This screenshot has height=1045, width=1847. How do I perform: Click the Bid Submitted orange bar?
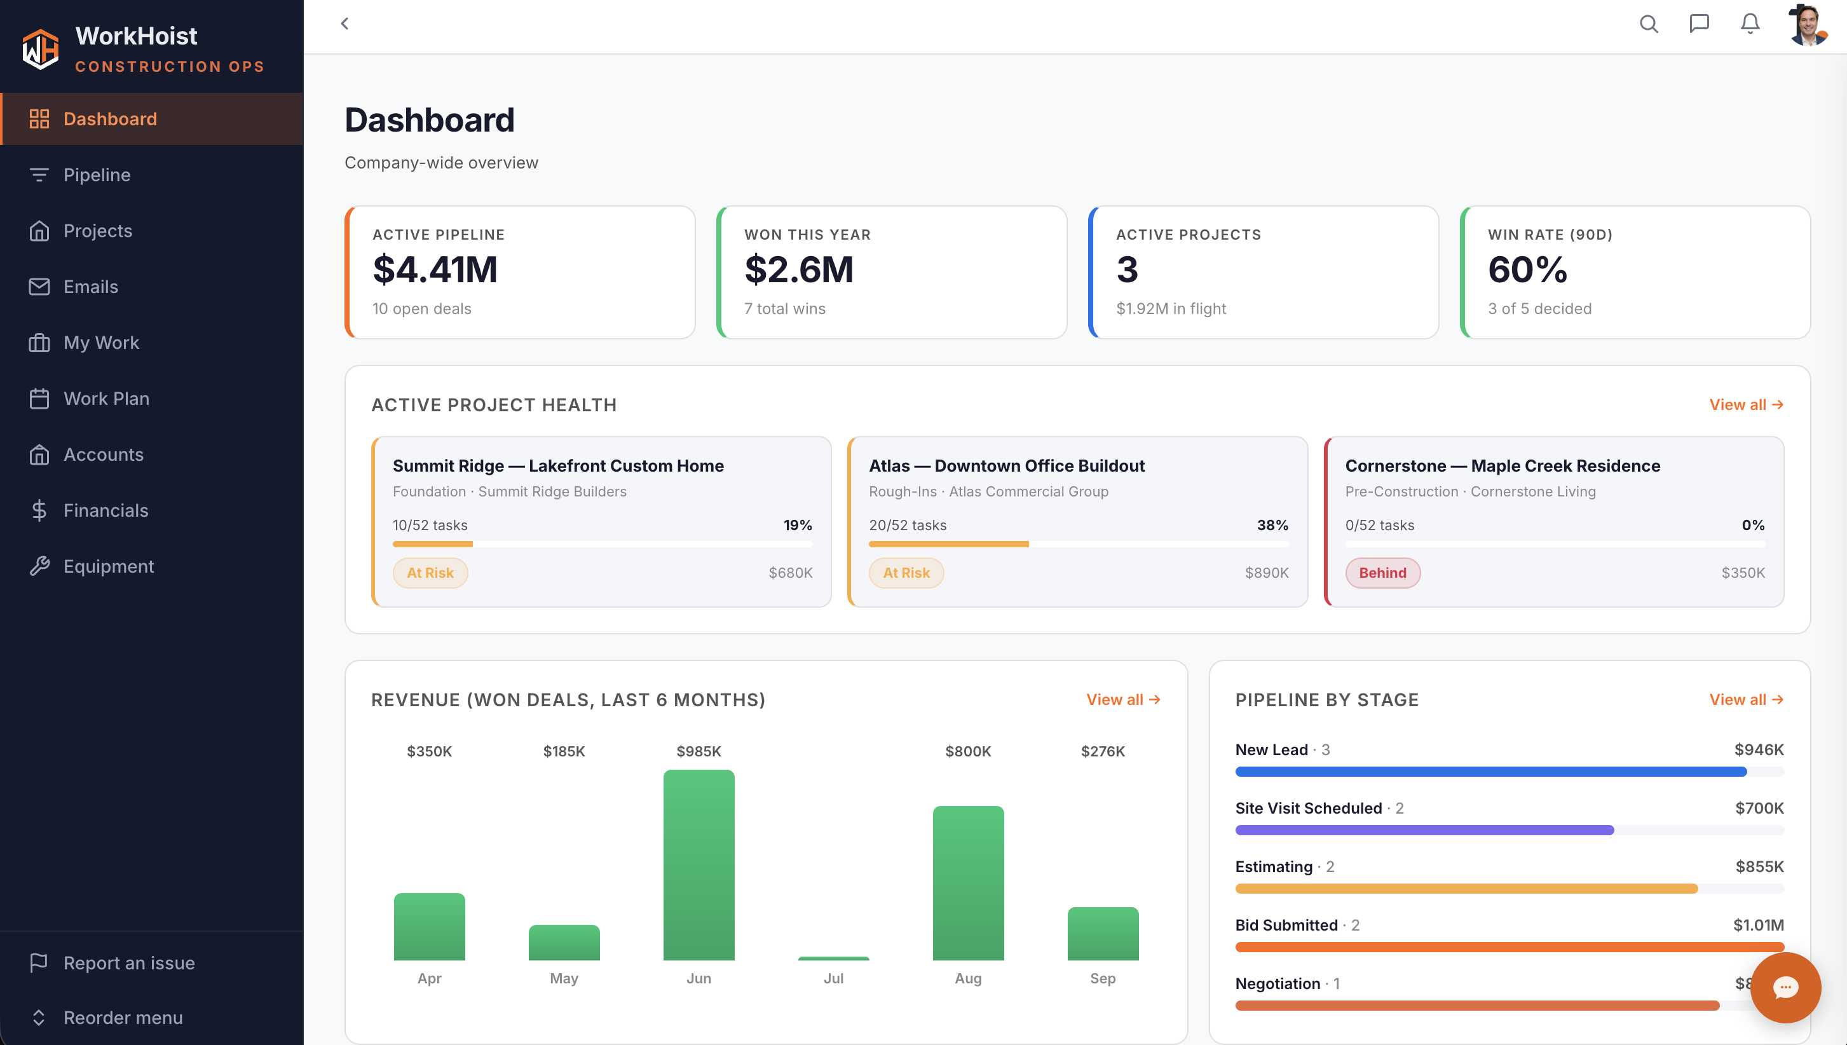(x=1510, y=947)
